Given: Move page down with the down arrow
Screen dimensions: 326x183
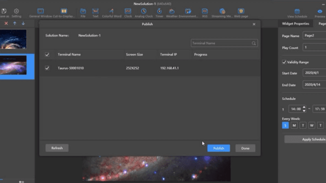Looking at the screenshot, I should click(x=23, y=24).
